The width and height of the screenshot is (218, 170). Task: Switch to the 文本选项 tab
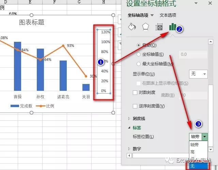[x=168, y=15]
